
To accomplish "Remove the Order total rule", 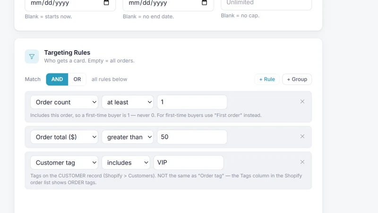I will 302,136.
